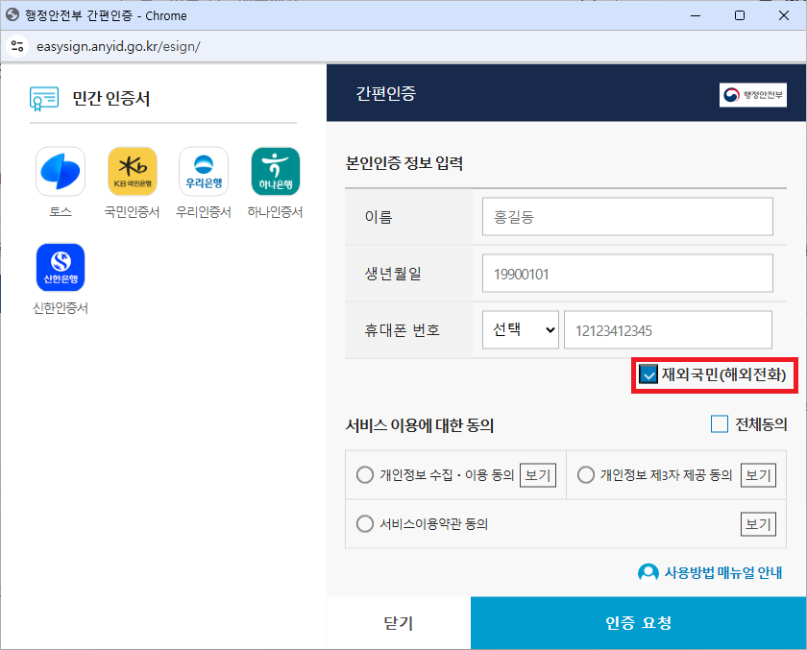Uncheck the 재외국민(해외전화) checkbox
Image resolution: width=807 pixels, height=650 pixels.
pyautogui.click(x=648, y=374)
